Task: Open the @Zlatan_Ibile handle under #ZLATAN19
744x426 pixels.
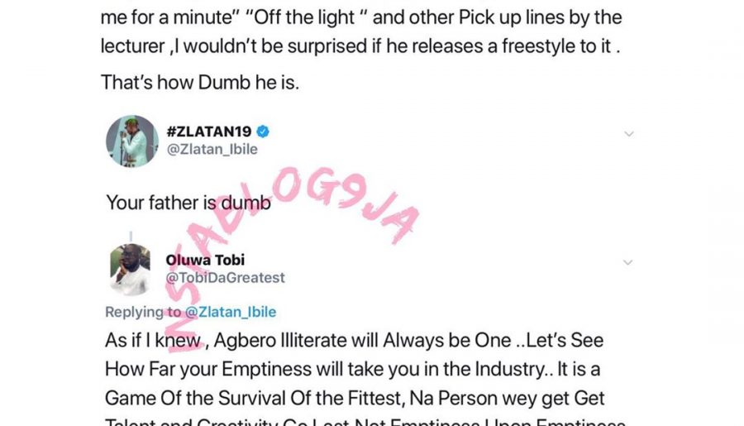Action: 212,149
